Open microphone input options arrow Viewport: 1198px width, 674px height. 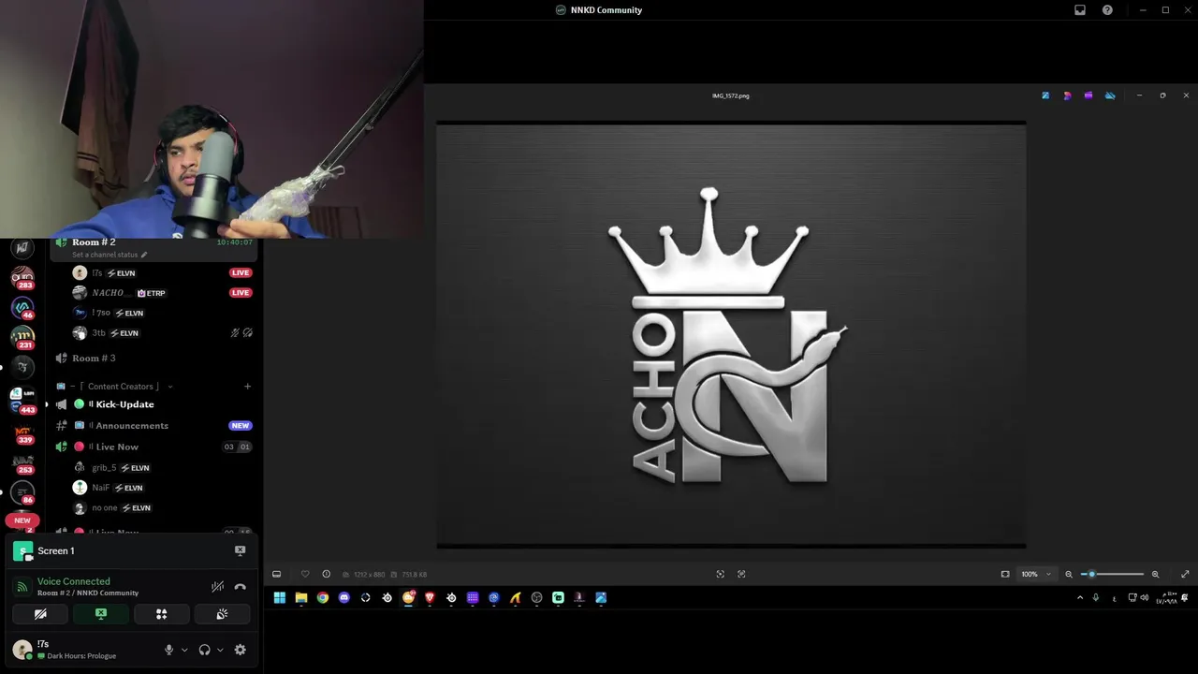184,650
